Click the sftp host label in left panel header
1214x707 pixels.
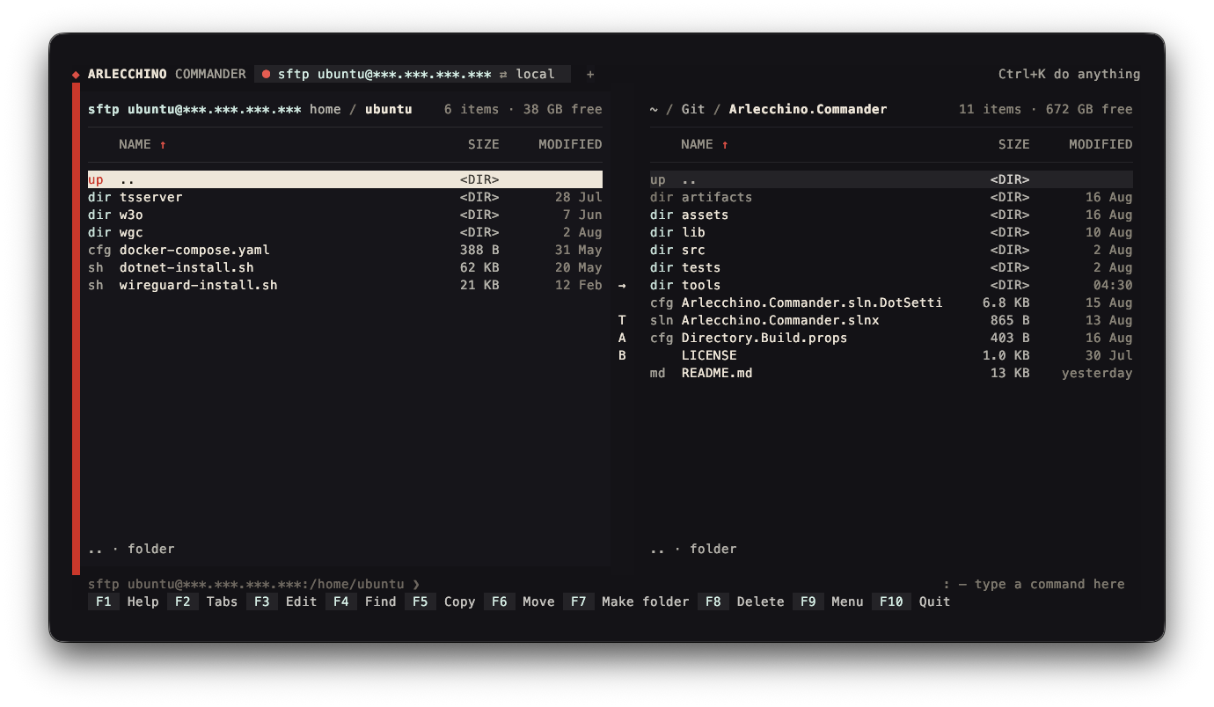point(194,110)
